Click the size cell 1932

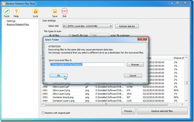(x=129, y=94)
